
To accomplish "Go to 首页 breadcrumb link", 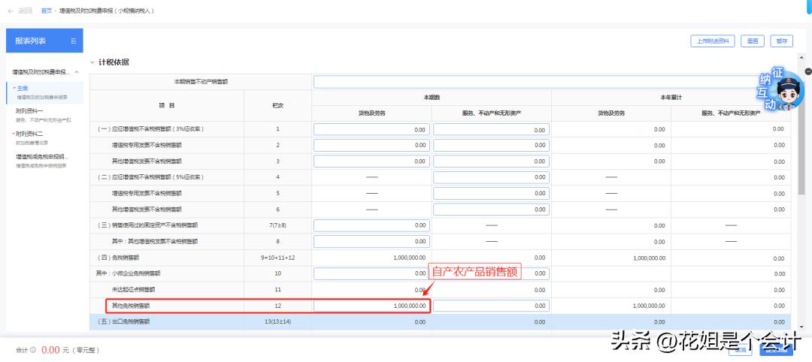I will pos(47,11).
